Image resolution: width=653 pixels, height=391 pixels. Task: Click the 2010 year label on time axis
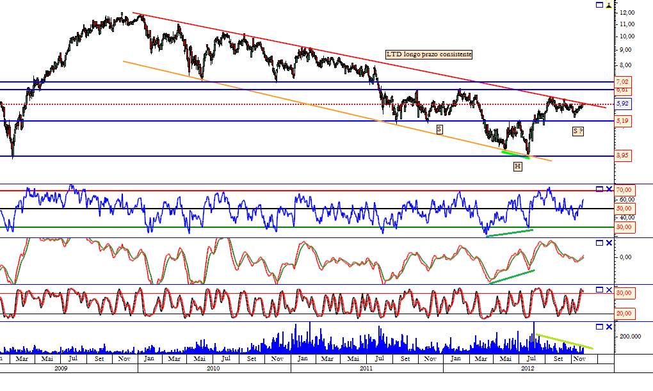click(213, 369)
